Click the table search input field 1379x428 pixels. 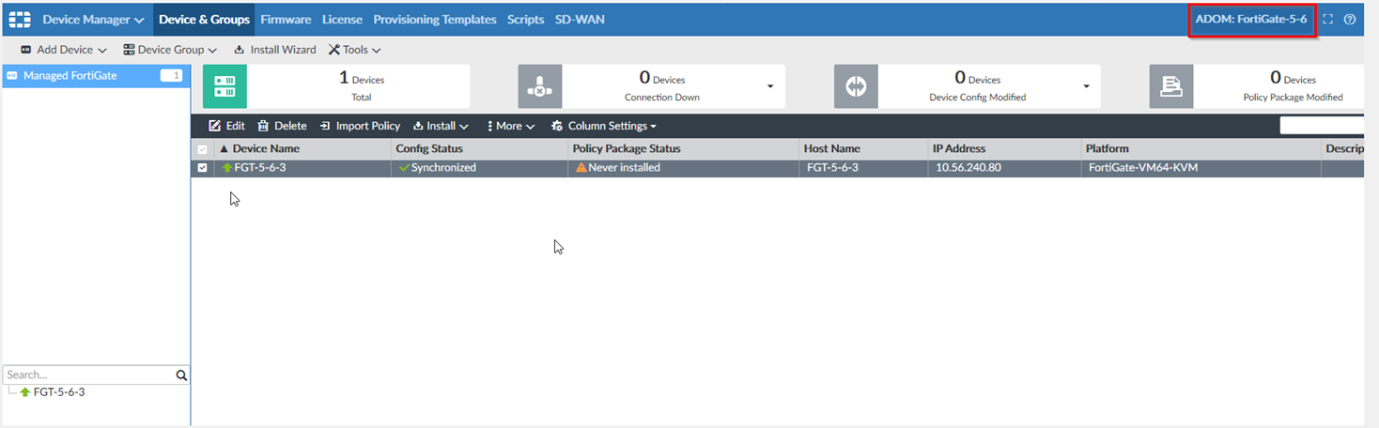tap(1322, 126)
